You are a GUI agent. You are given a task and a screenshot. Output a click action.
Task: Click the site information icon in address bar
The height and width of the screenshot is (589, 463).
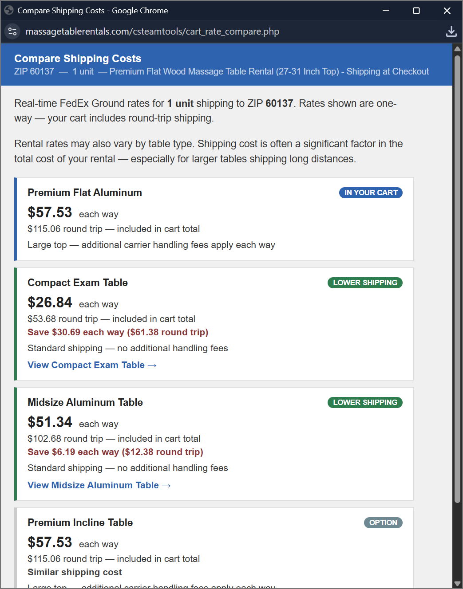(12, 31)
